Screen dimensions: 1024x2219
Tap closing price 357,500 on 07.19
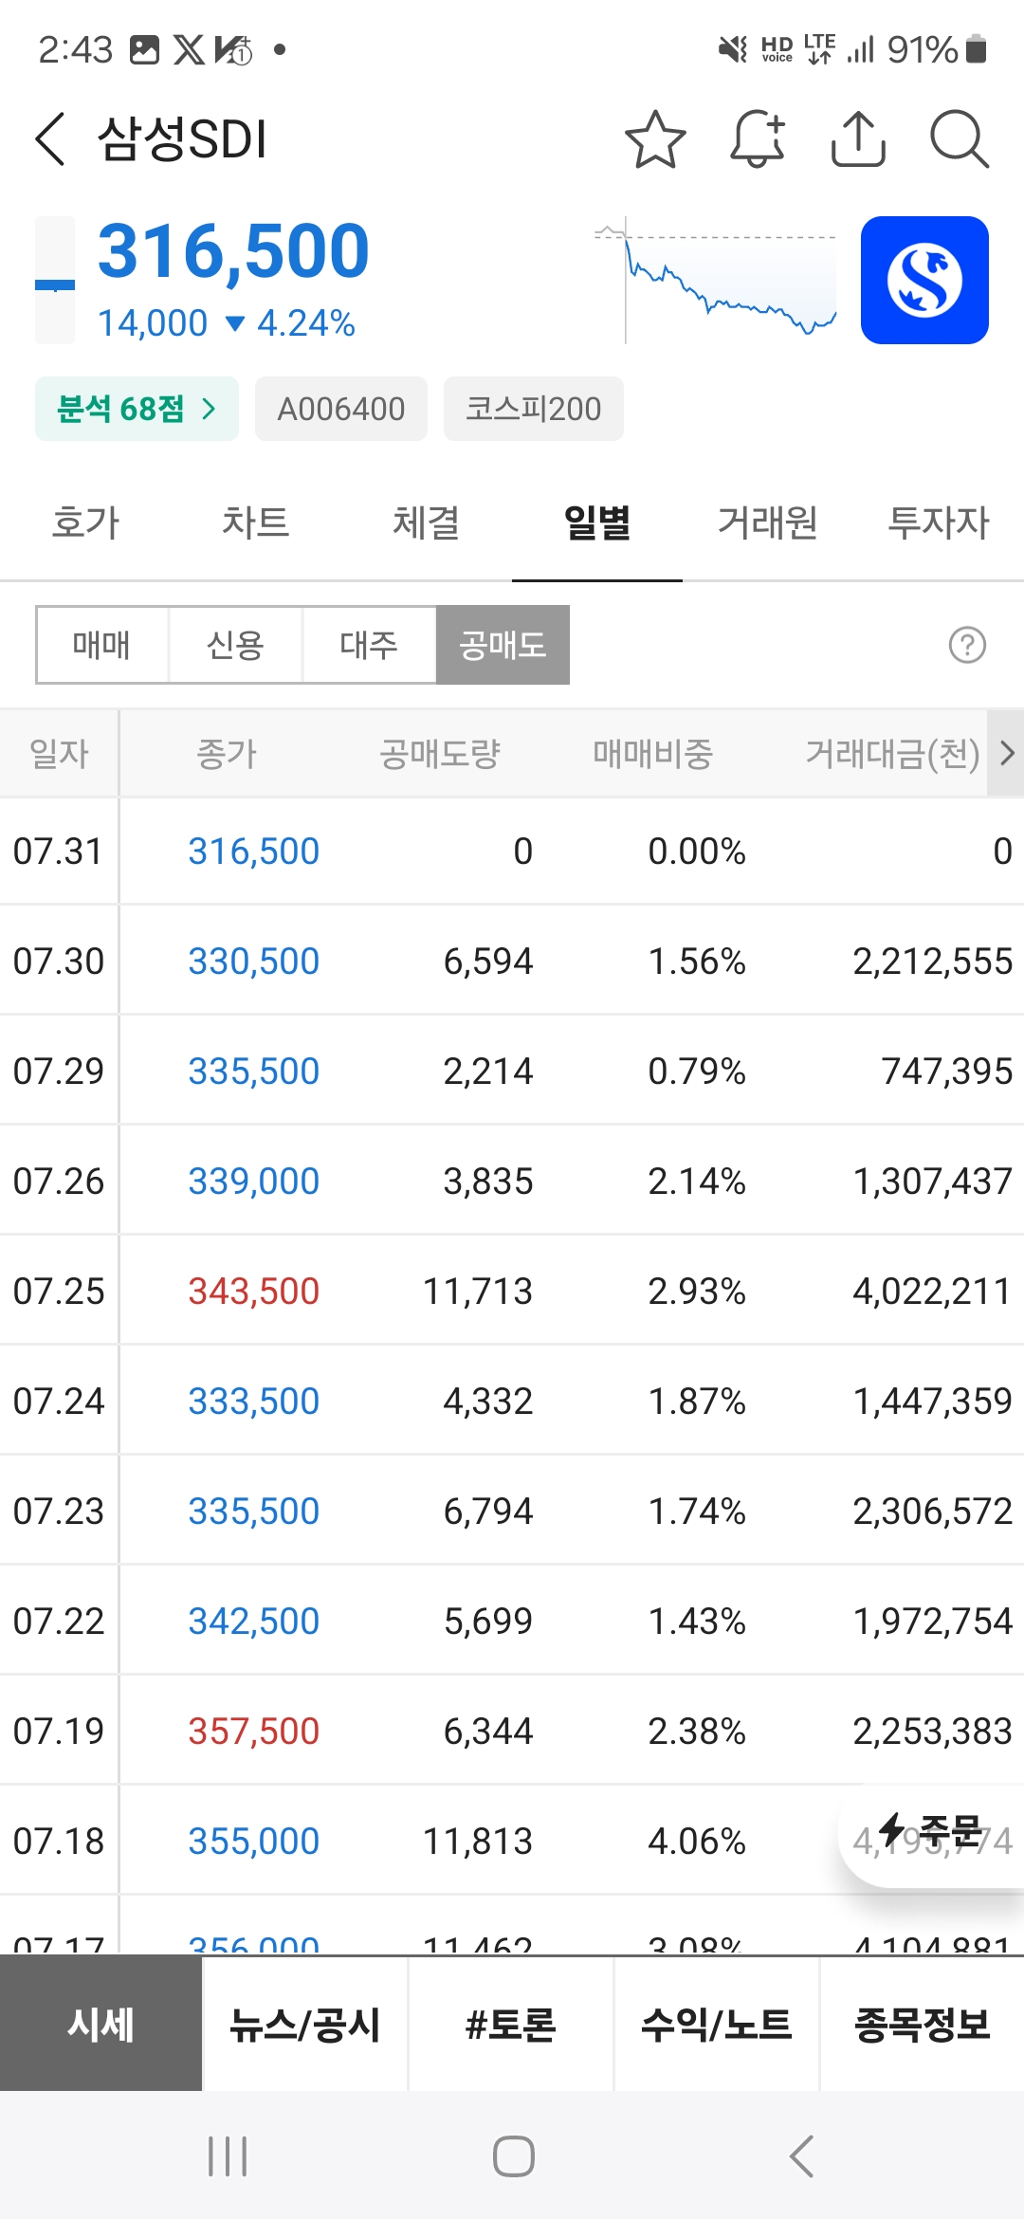254,1731
